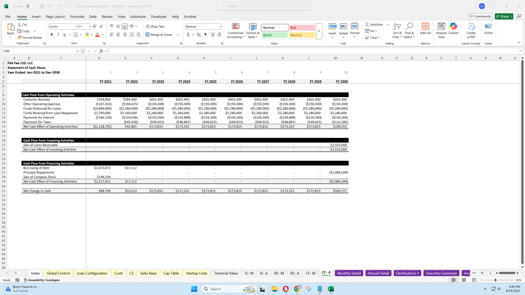Click Create a PDF icon

(x=471, y=27)
